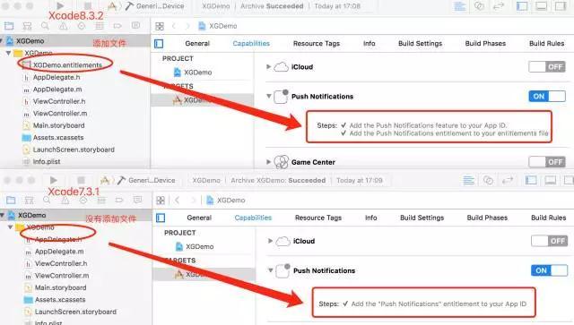
Task: Go back in upper window jump bar
Action: [174, 26]
